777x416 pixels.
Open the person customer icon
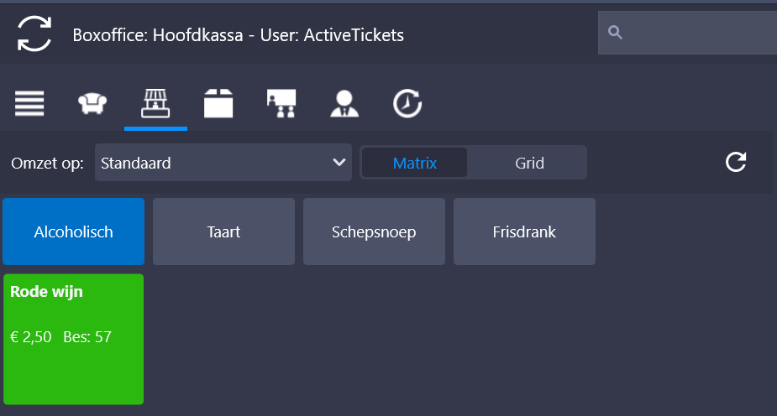click(344, 103)
